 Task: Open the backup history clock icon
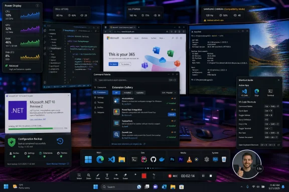[x=60, y=141]
